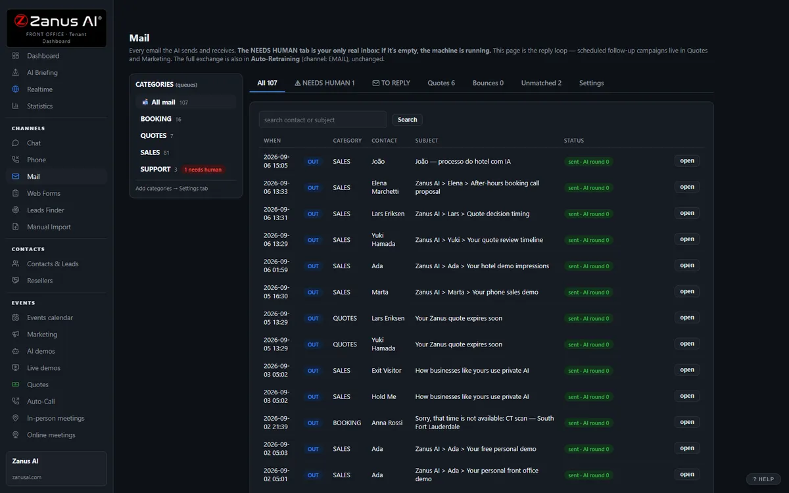Open the Your phone sales demo email
Image resolution: width=789 pixels, height=493 pixels.
point(687,291)
